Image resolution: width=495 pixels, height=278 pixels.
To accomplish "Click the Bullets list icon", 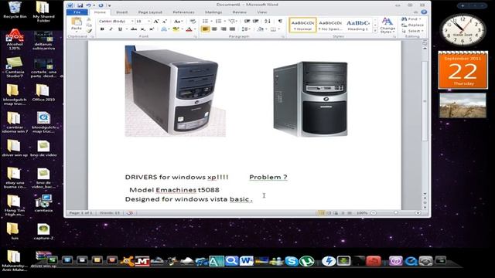I will [x=205, y=21].
